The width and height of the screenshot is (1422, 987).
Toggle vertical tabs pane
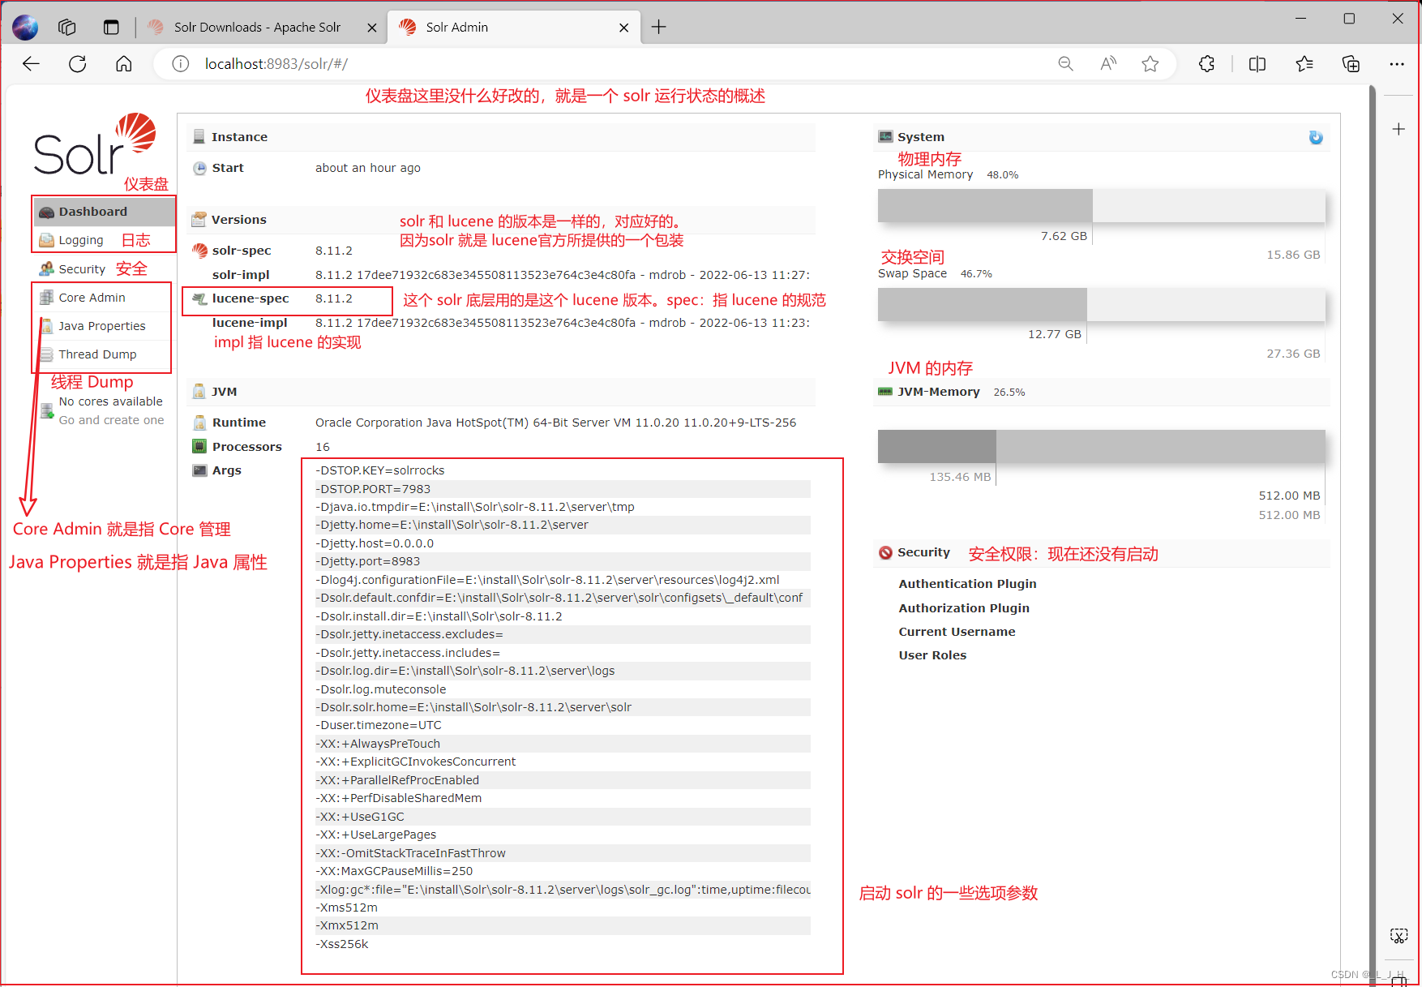coord(111,28)
